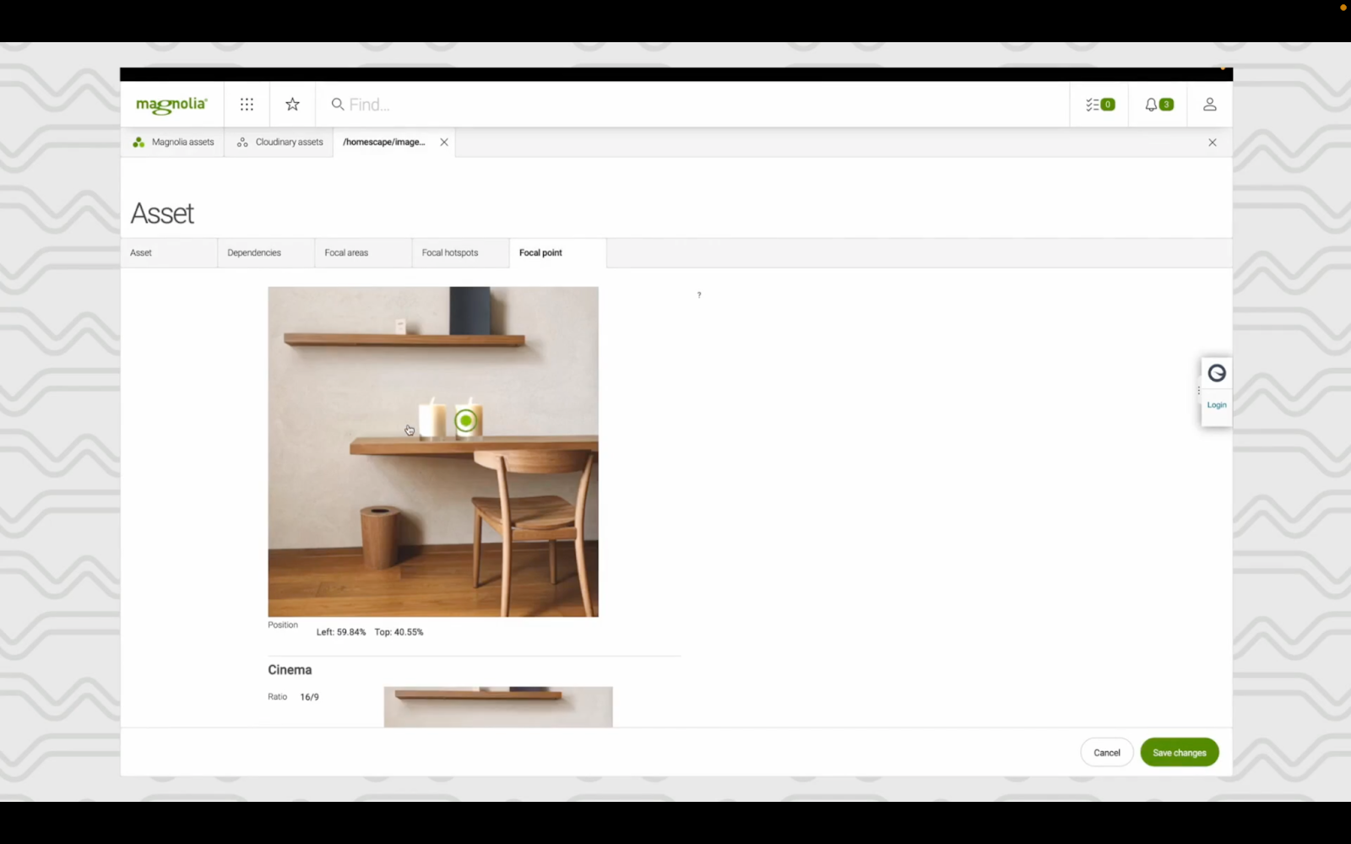
Task: Select the Dependencies tab
Action: (254, 253)
